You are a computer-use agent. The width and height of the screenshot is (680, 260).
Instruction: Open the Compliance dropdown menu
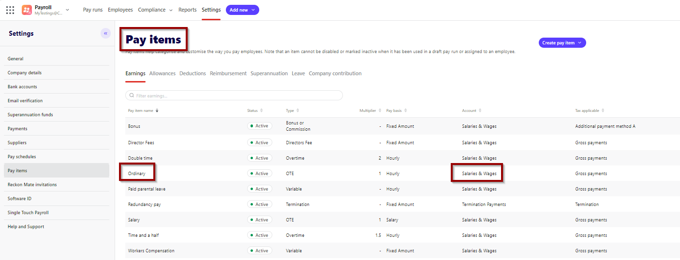coord(155,10)
